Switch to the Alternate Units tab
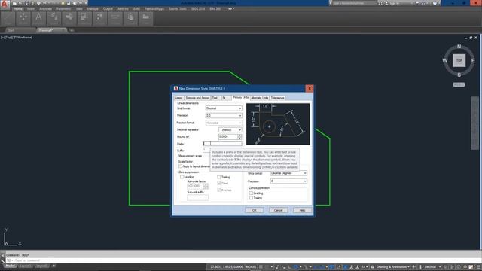The width and height of the screenshot is (482, 271). coord(260,98)
